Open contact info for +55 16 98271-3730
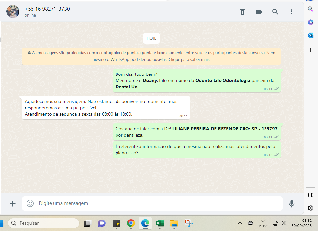This screenshot has width=318, height=231. (x=47, y=9)
